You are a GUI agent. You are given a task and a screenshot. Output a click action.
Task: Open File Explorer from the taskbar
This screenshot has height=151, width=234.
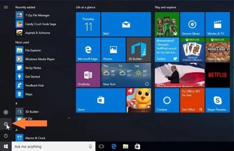[x=126, y=147]
